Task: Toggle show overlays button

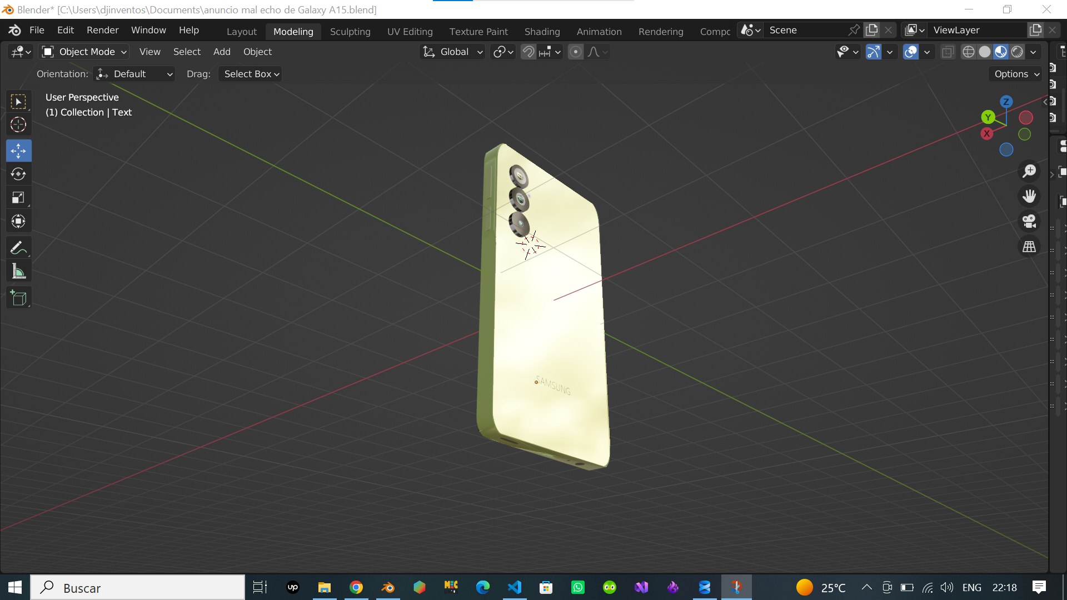Action: pyautogui.click(x=910, y=52)
